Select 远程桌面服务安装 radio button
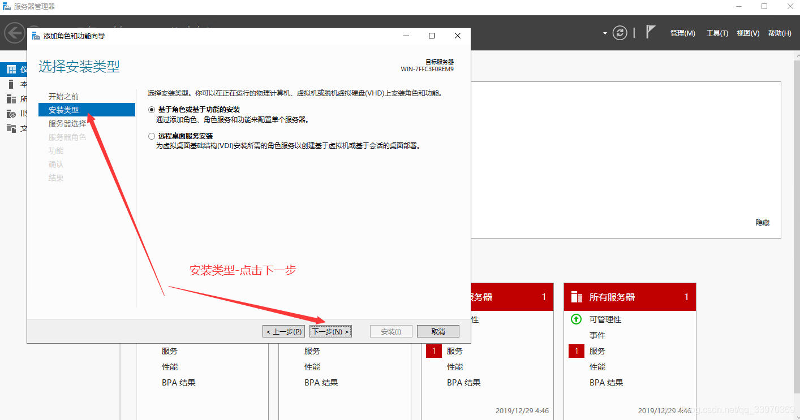The image size is (800, 420). 151,136
